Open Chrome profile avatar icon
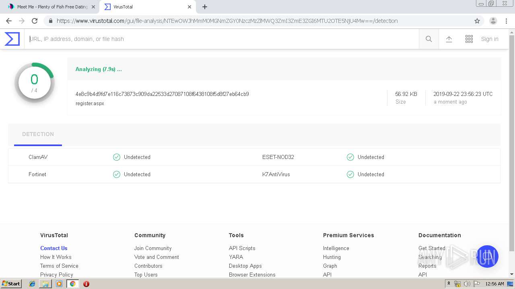 493,21
